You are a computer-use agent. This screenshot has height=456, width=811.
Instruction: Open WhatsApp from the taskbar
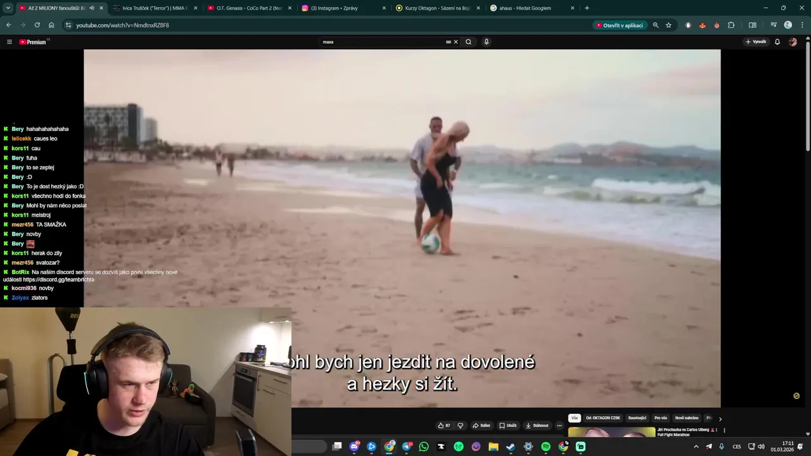(424, 446)
